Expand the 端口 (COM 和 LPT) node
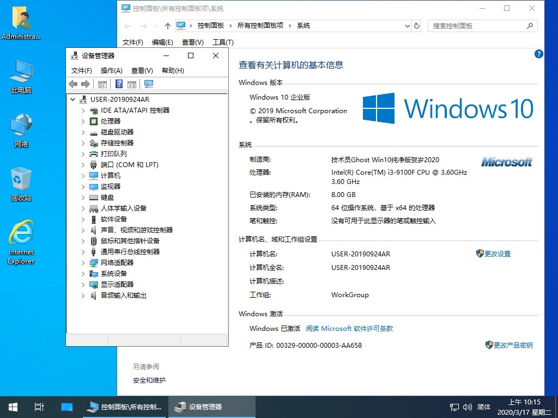The image size is (558, 418). click(83, 165)
